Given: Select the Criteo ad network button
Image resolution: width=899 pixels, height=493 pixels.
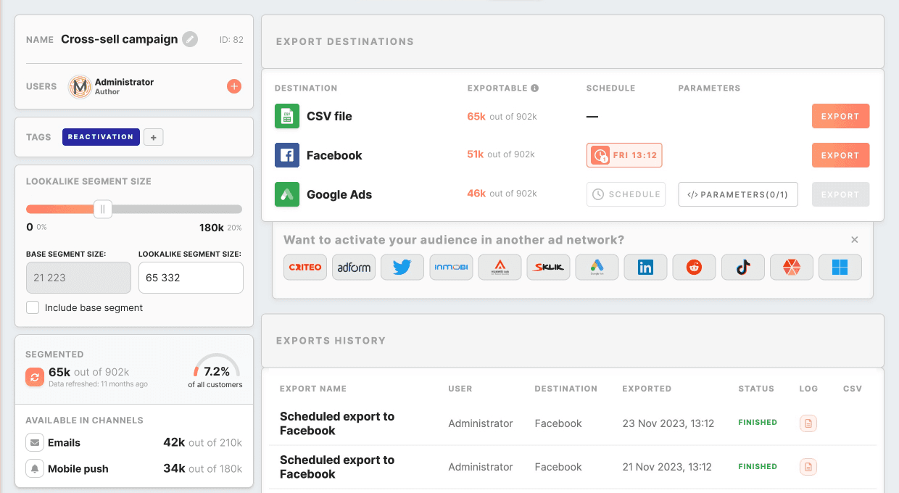Looking at the screenshot, I should [305, 267].
